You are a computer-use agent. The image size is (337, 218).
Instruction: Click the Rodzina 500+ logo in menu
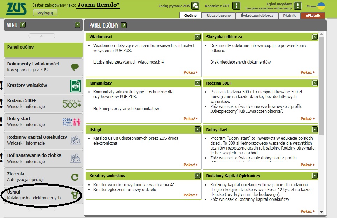(72, 103)
